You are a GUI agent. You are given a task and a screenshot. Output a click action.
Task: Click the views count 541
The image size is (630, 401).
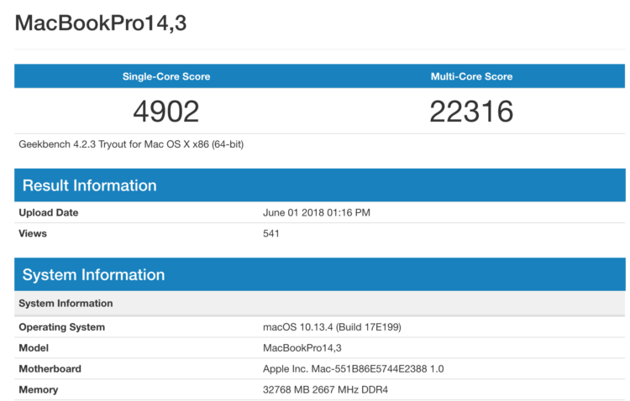[x=271, y=233]
